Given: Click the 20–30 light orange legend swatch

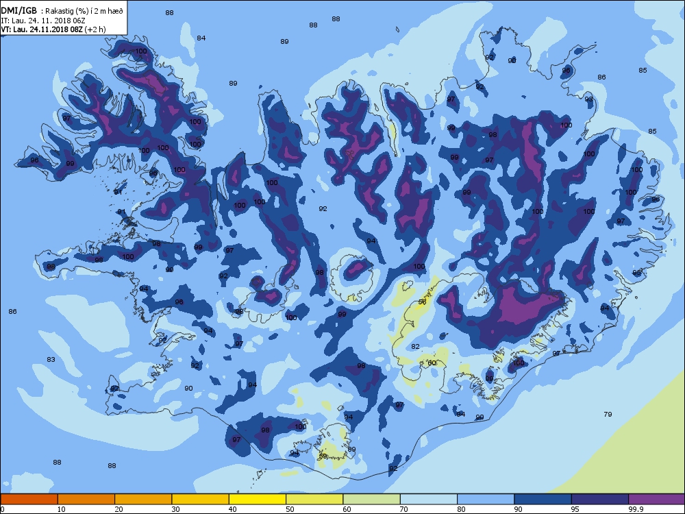Looking at the screenshot, I should coord(143,499).
